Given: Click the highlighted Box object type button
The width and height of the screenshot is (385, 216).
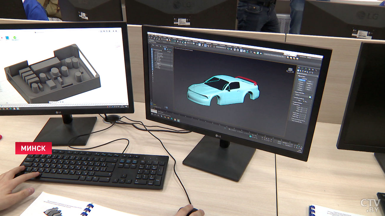Looking at the screenshot, I should click(x=302, y=80).
